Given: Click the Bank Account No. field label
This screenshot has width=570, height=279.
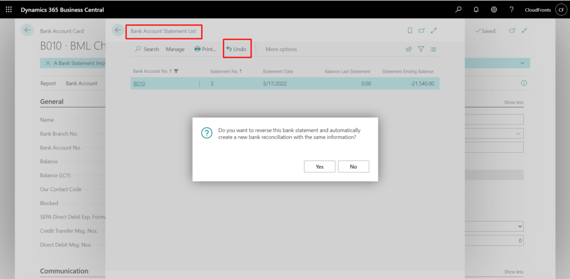Looking at the screenshot, I should point(61,148).
